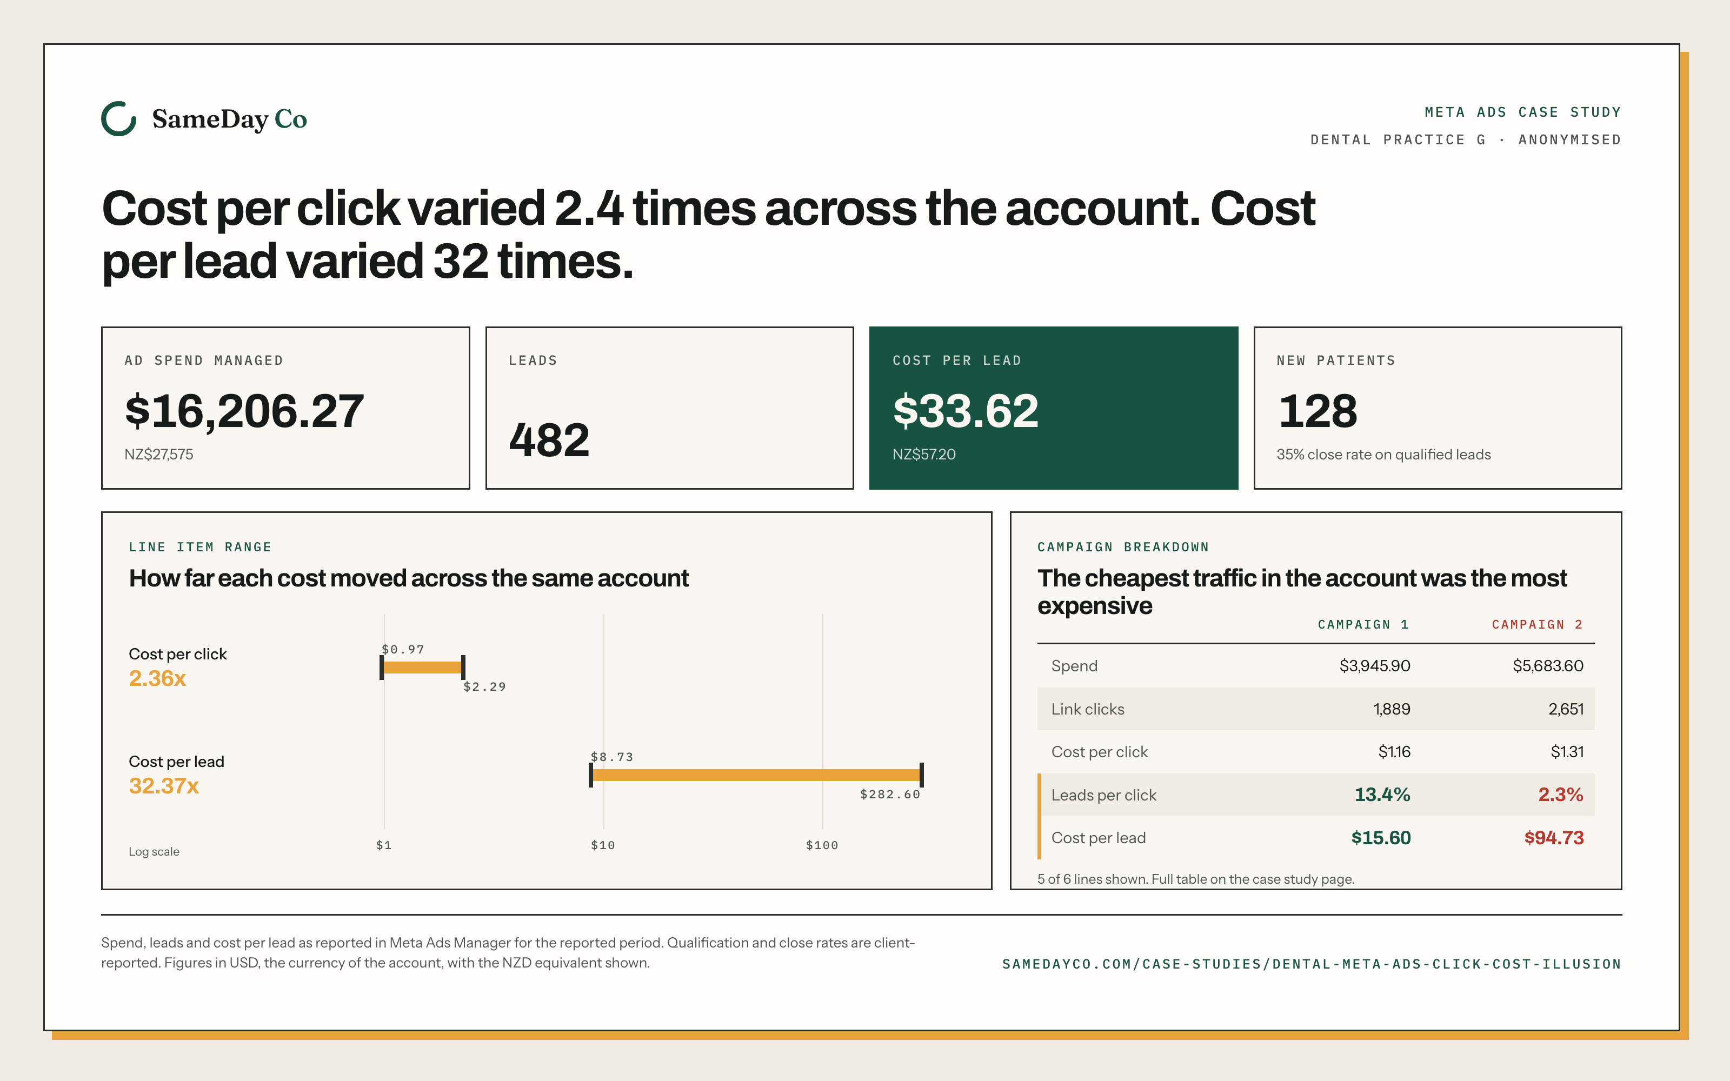Image resolution: width=1730 pixels, height=1081 pixels.
Task: Select the Link clicks table row
Action: tap(1315, 709)
